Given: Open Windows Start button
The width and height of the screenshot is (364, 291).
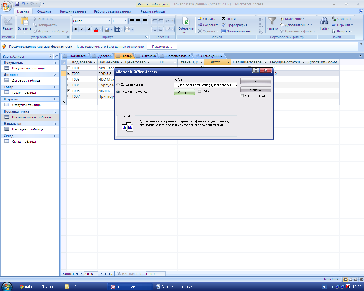Looking at the screenshot, I should point(7,287).
